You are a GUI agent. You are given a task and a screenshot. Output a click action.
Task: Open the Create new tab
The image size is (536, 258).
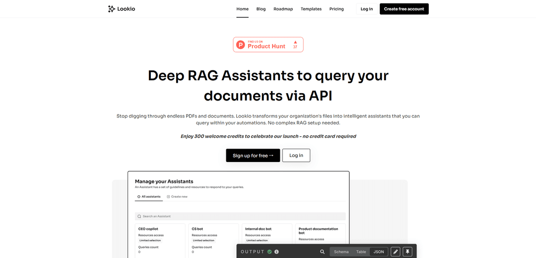click(x=177, y=197)
